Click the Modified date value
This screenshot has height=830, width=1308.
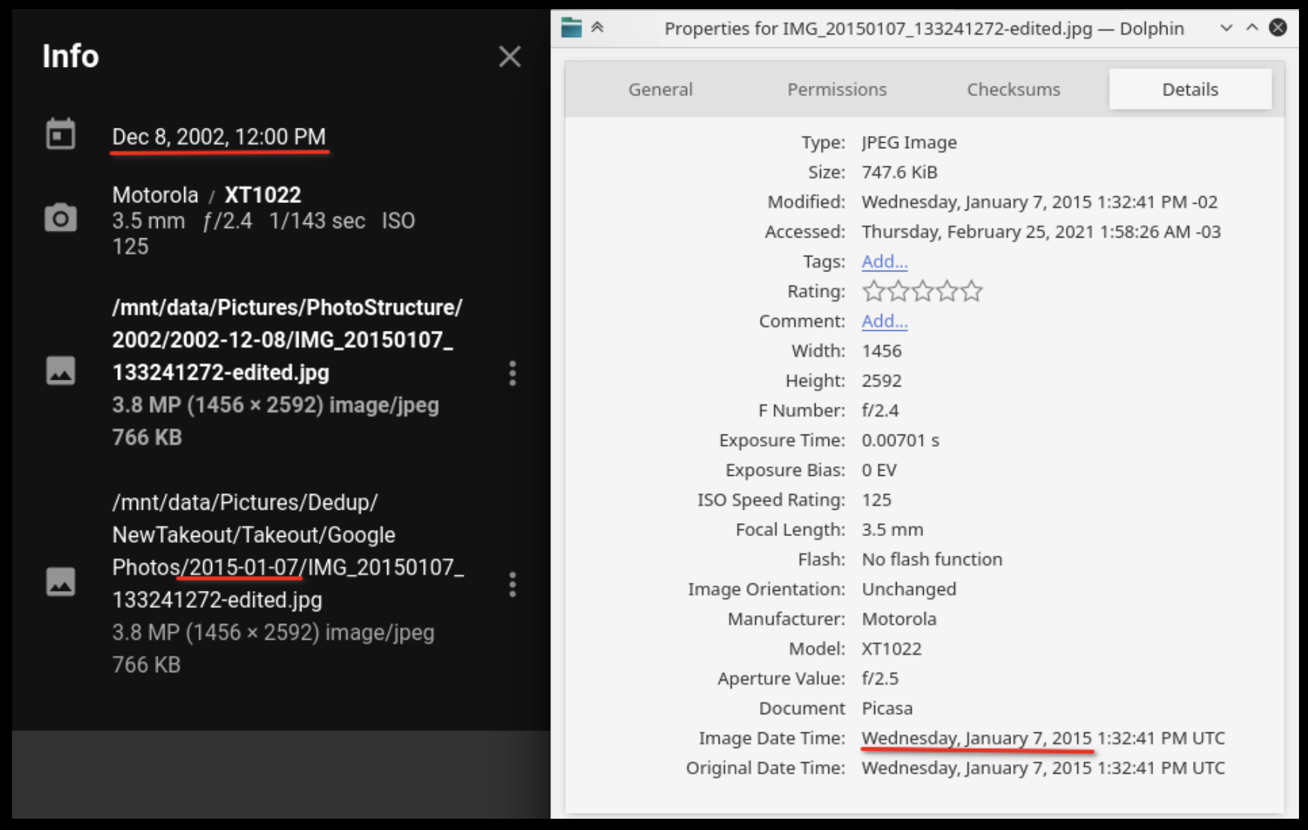(1040, 202)
